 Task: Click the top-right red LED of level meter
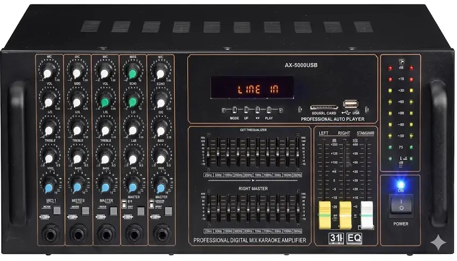[x=411, y=68]
